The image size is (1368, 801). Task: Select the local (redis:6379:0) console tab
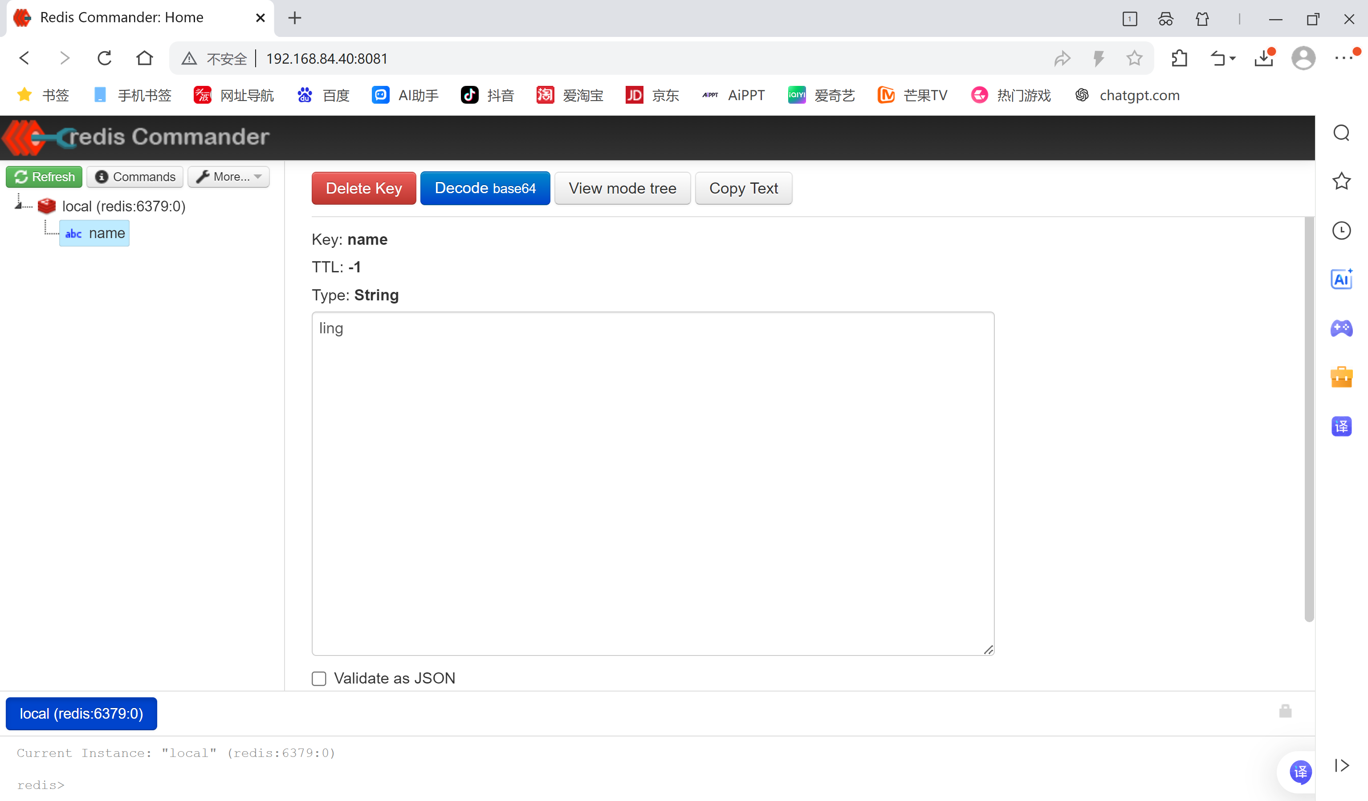pyautogui.click(x=81, y=714)
